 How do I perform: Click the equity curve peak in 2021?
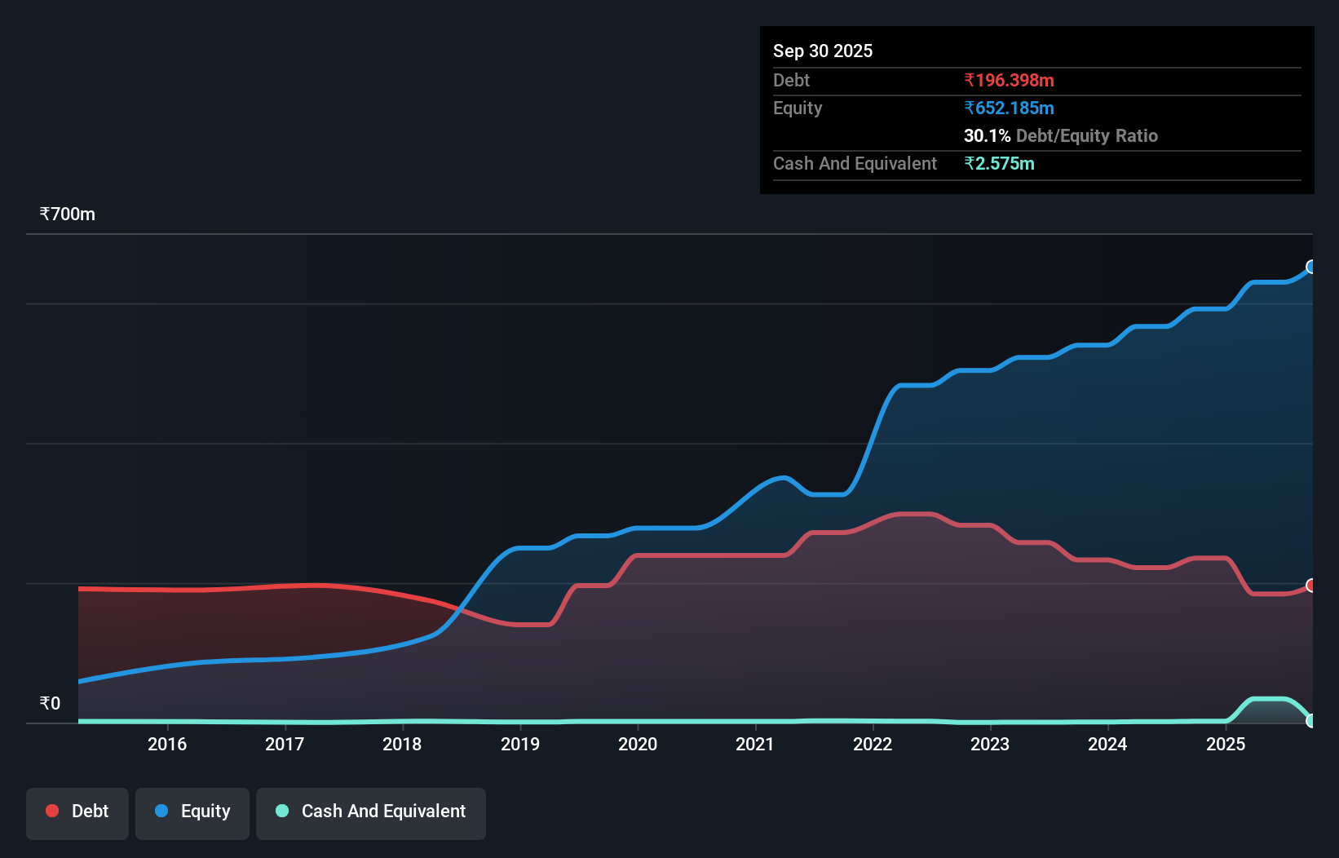tap(781, 477)
